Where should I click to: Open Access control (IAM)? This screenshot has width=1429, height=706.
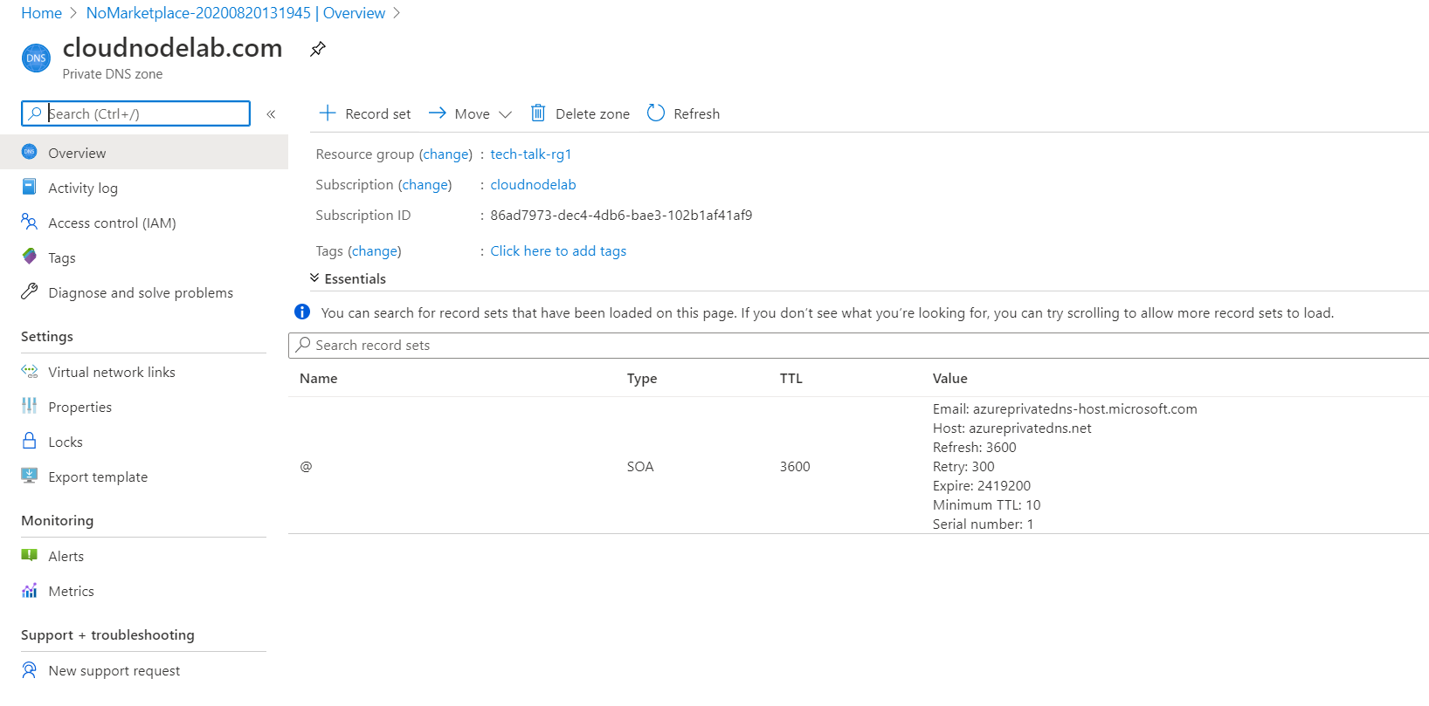pos(112,223)
